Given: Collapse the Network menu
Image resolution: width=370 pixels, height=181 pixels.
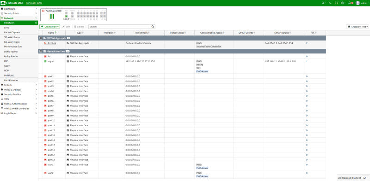Looking at the screenshot, I should tap(19, 18).
